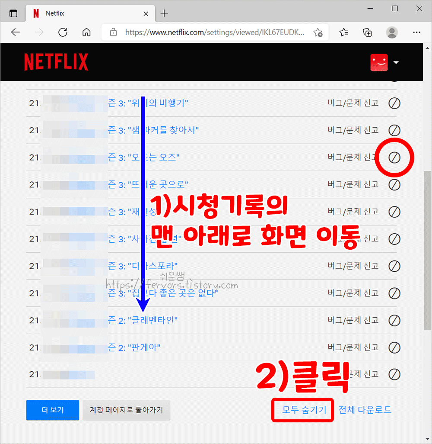Open the 좋은 곳은 없다 episode title
The height and width of the screenshot is (444, 432).
[163, 293]
